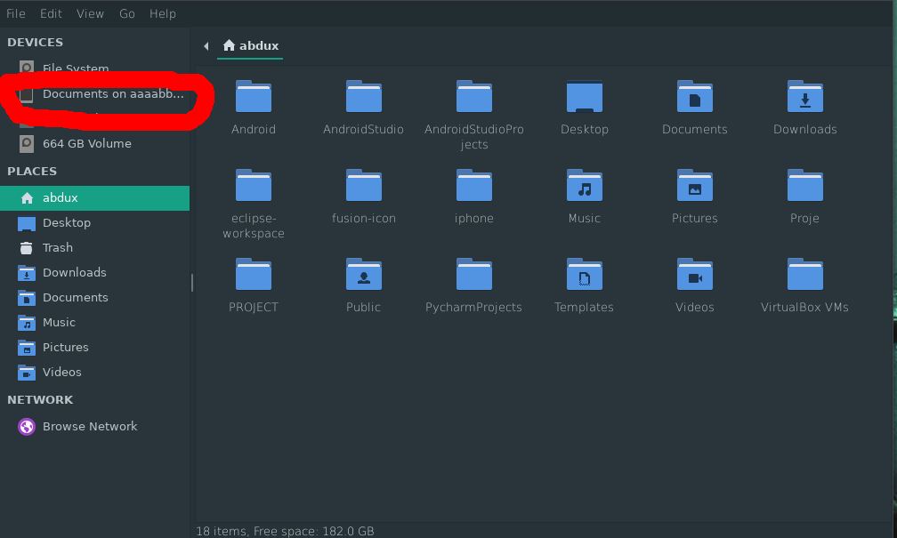The image size is (897, 538).
Task: Click the back navigation arrow
Action: pyautogui.click(x=206, y=45)
